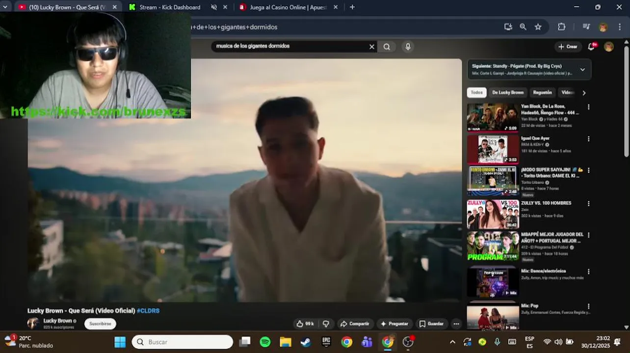Open File Explorer from the taskbar
Image resolution: width=630 pixels, height=353 pixels.
click(286, 342)
